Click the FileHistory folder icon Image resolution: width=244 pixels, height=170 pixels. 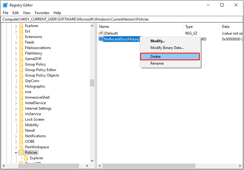coord(21,53)
